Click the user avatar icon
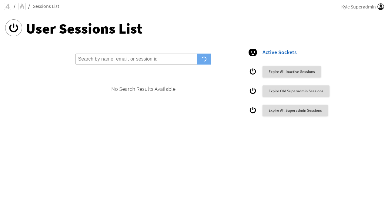 381,7
